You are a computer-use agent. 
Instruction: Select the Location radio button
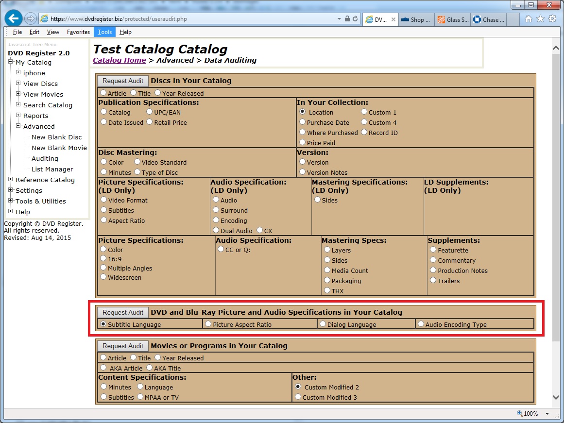pyautogui.click(x=303, y=112)
